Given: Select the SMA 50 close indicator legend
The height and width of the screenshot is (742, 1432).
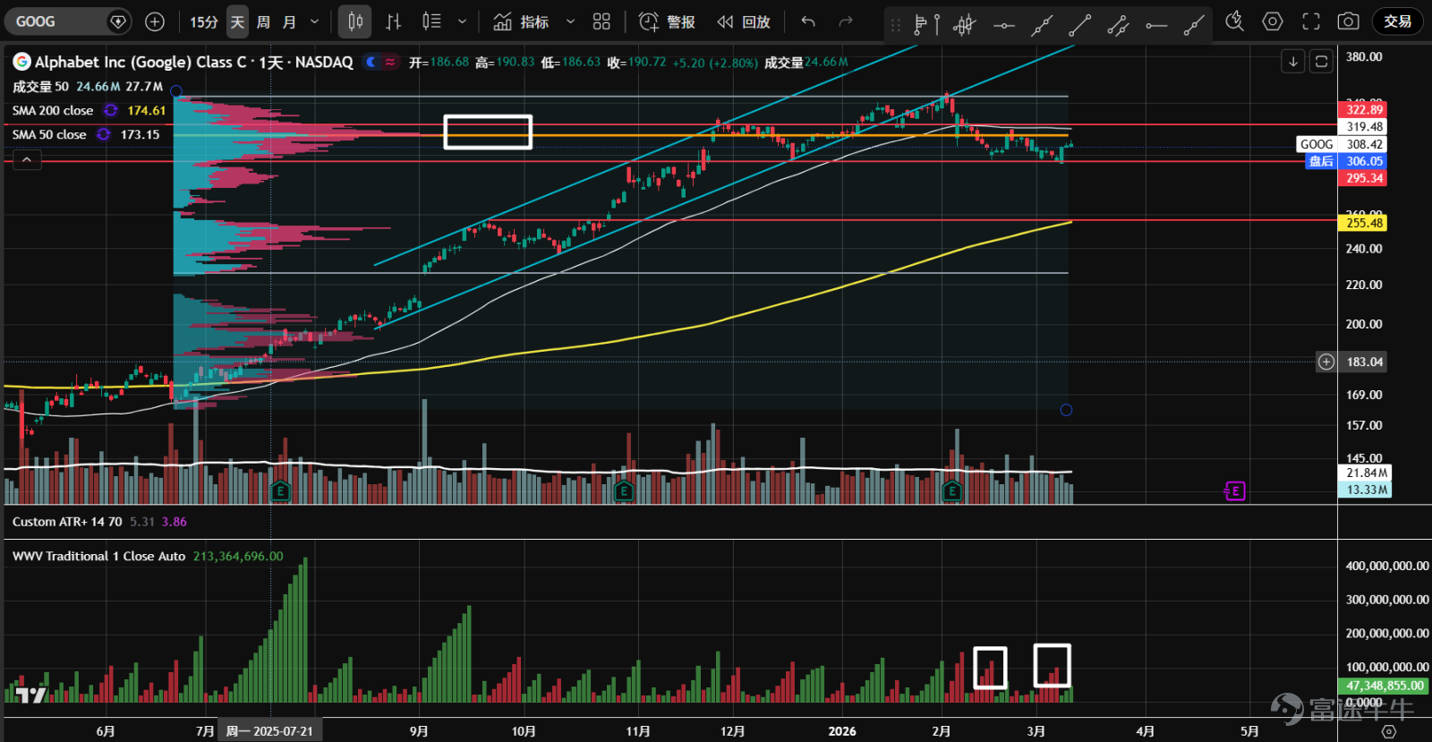Looking at the screenshot, I should [49, 135].
